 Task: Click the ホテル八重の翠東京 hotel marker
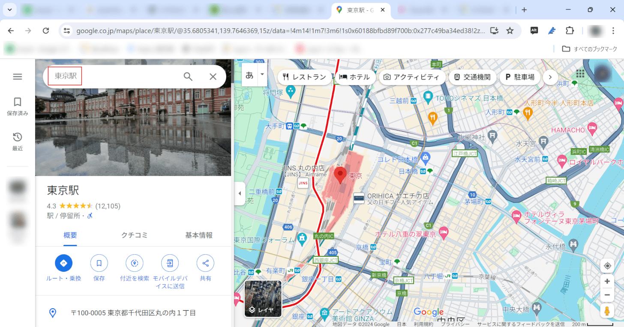(444, 234)
